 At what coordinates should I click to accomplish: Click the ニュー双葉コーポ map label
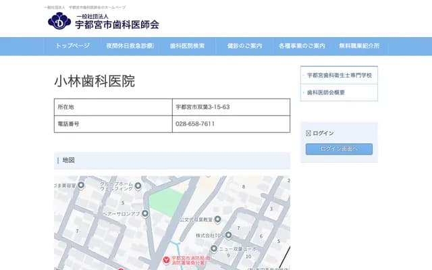(238, 249)
